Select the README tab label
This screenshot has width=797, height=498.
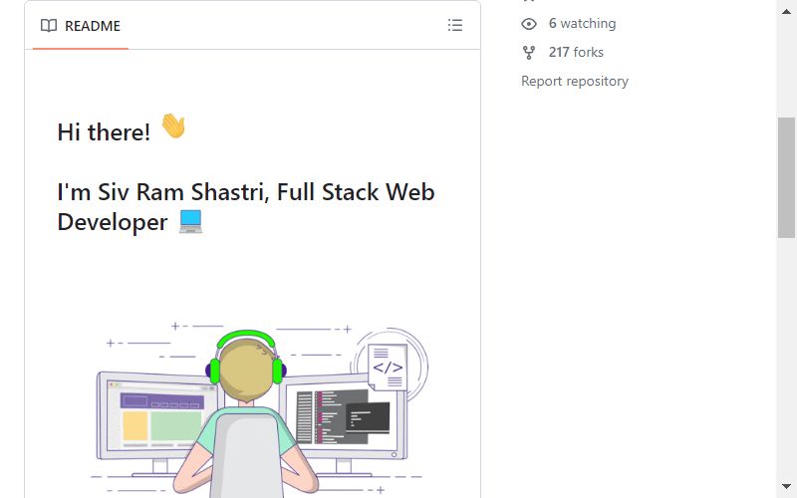93,26
